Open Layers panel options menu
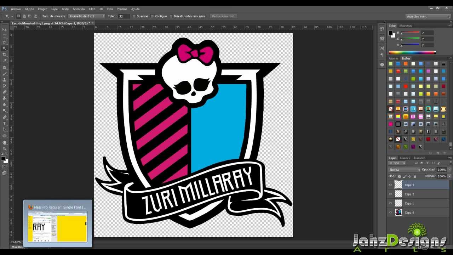The image size is (453, 255). (450, 158)
